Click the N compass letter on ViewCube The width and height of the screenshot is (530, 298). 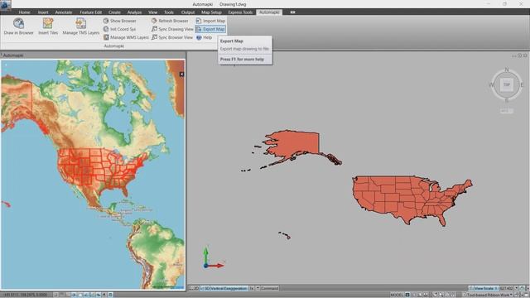pyautogui.click(x=506, y=70)
